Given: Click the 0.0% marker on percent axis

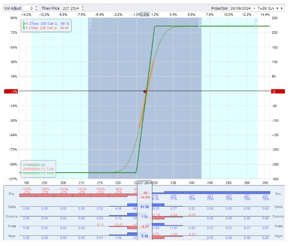Looking at the screenshot, I should 145,14.
